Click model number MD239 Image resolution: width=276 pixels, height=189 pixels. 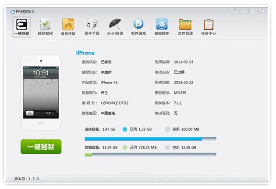click(180, 93)
